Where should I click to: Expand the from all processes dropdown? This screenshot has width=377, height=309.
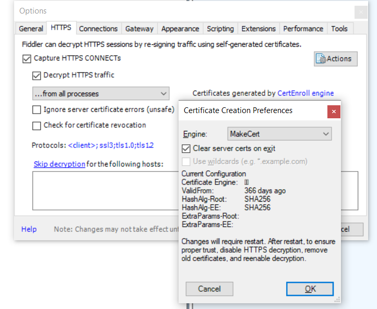pos(100,94)
